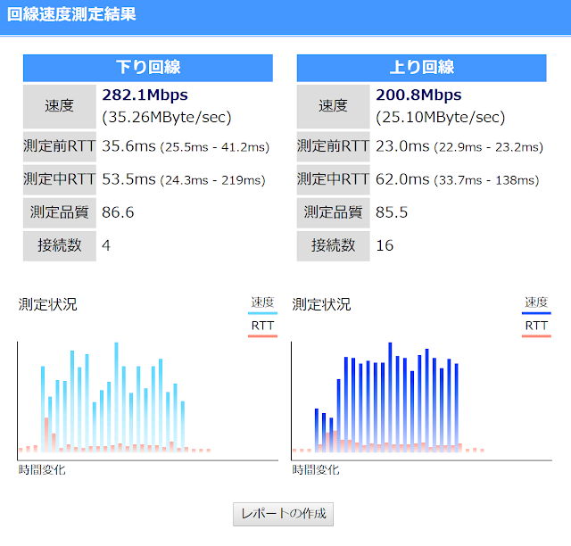Click the 速度 label in download table
Viewport: 571px width, 546px height.
[x=60, y=106]
